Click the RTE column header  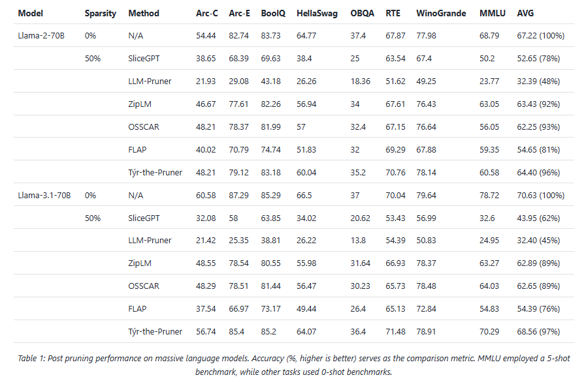(393, 13)
